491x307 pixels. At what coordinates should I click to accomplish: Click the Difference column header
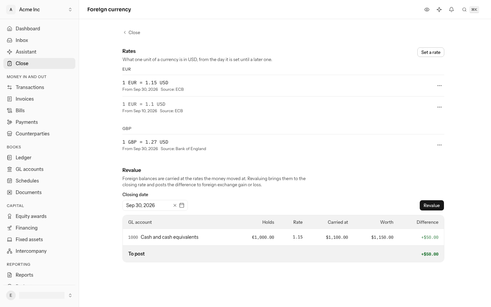click(x=428, y=222)
